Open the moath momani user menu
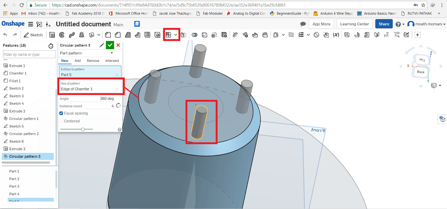 pyautogui.click(x=427, y=24)
